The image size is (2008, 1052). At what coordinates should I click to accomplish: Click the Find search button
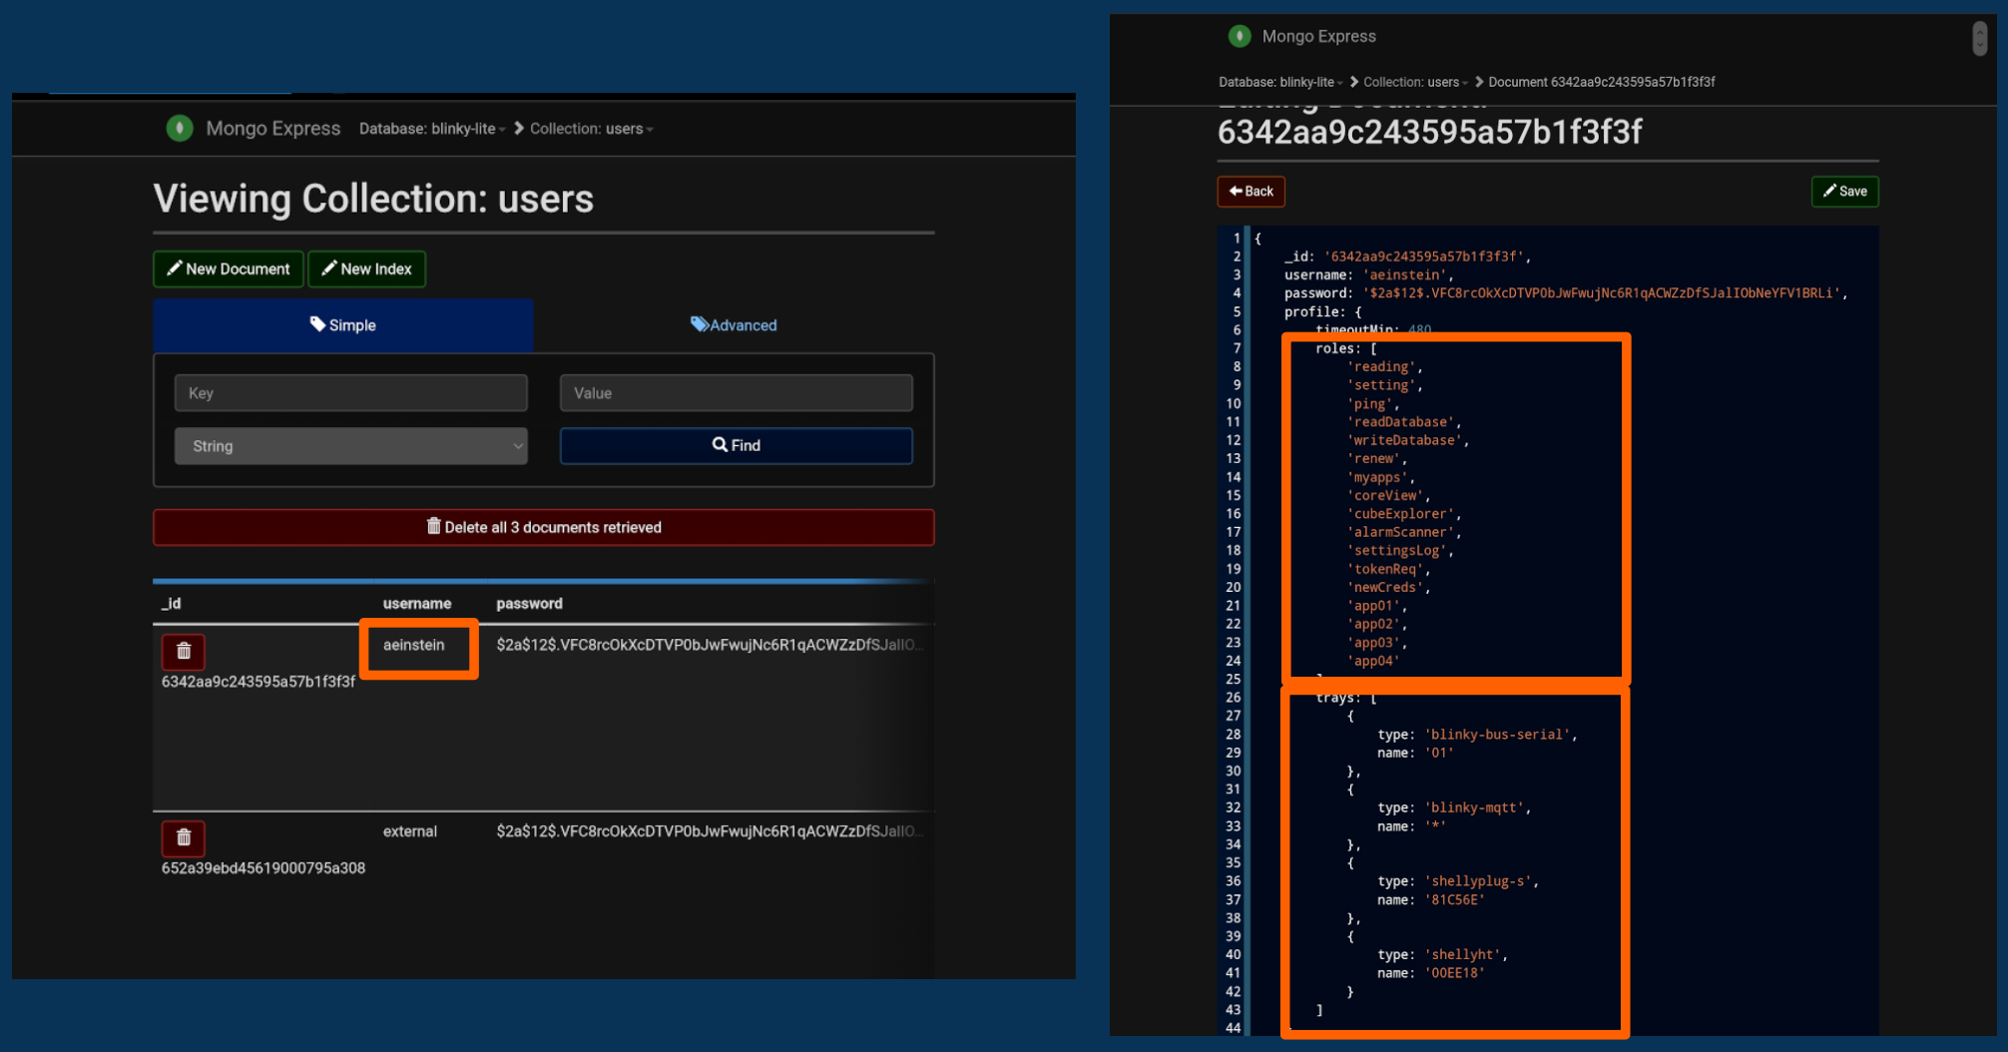tap(736, 445)
